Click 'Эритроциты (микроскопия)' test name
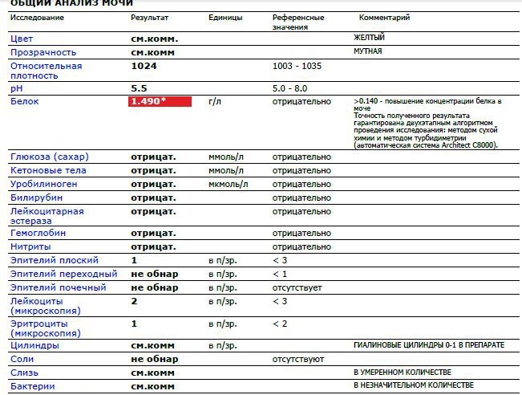522x395 pixels. click(46, 328)
